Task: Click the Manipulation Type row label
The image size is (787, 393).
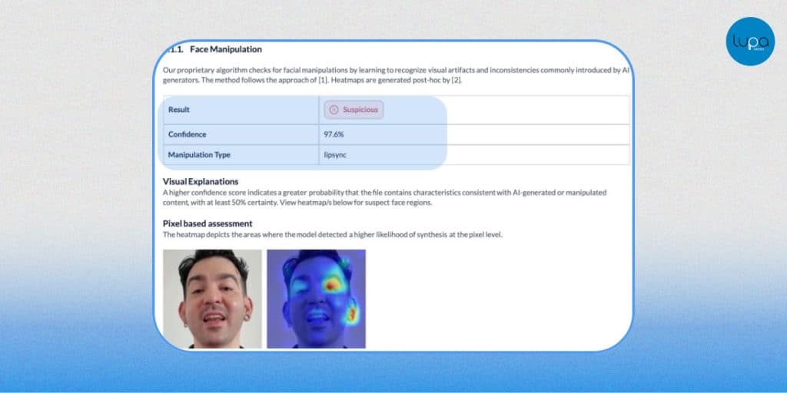Action: pos(199,155)
